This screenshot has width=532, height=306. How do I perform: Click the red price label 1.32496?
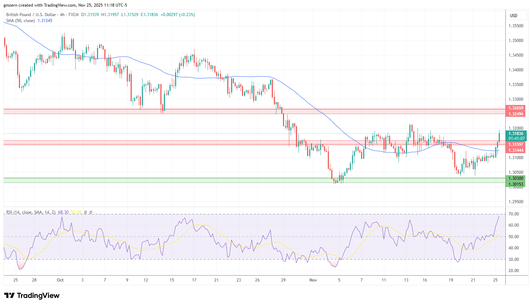pyautogui.click(x=516, y=114)
